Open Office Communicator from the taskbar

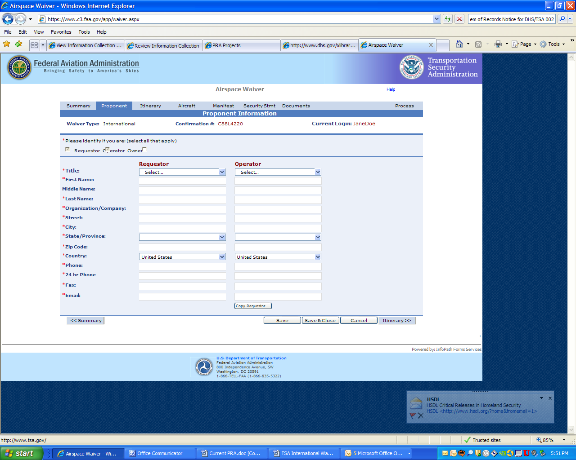(x=159, y=453)
